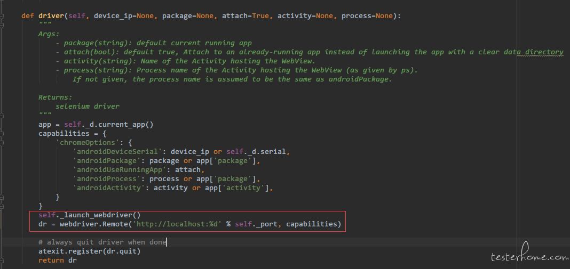
Task: Collapse the def driver function fold marker
Action: point(2,17)
